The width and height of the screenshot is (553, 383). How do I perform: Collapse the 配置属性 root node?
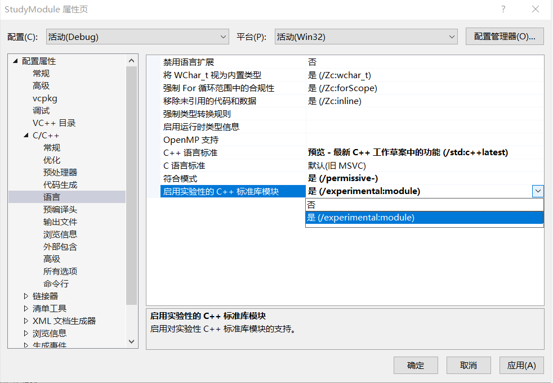(x=16, y=61)
